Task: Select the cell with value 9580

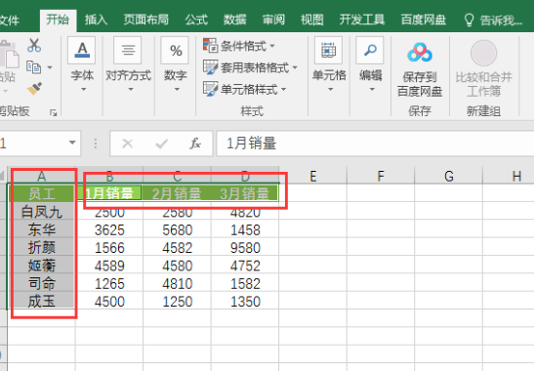Action: coord(245,248)
